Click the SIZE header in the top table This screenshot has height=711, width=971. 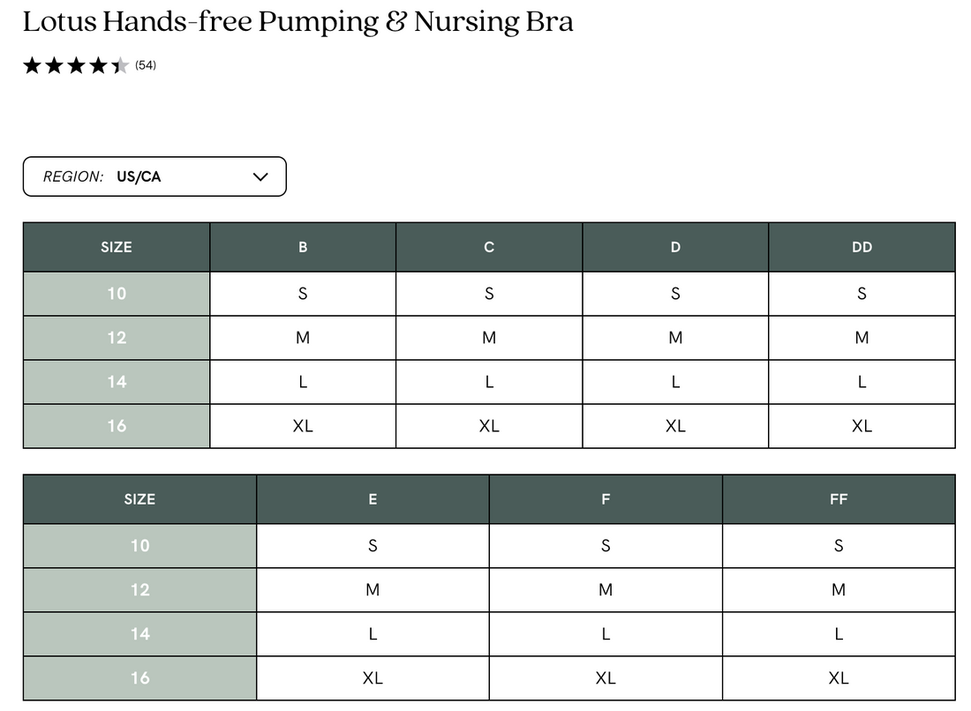(x=116, y=247)
